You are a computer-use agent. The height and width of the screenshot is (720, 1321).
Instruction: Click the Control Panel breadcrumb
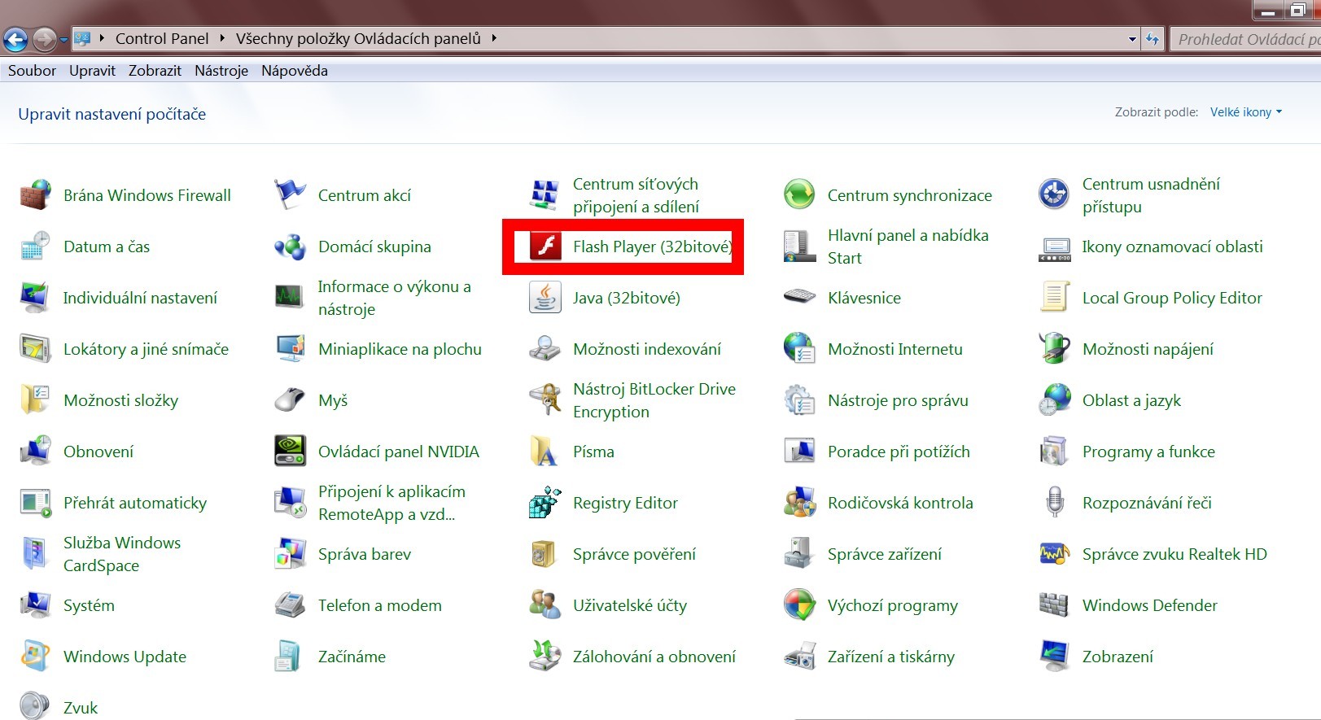(x=162, y=38)
